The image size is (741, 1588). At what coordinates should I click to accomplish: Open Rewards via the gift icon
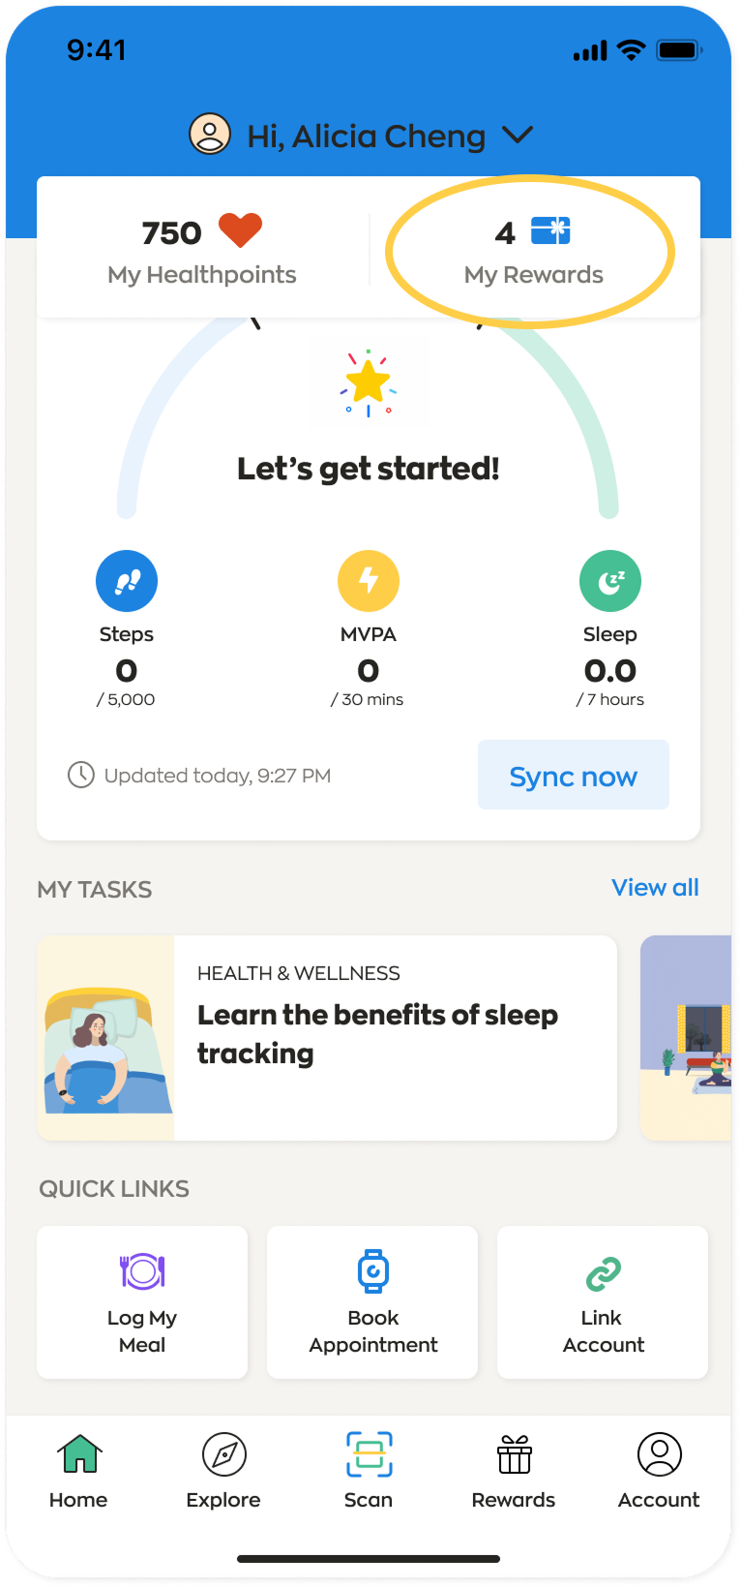[x=513, y=1453]
